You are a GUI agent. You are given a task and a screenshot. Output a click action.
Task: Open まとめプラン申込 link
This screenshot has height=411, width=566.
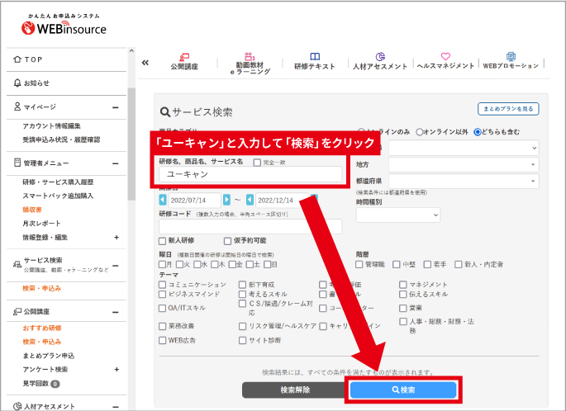click(x=49, y=356)
